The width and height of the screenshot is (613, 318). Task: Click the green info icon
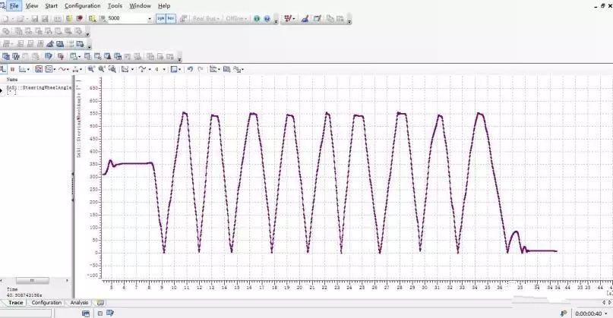point(257,18)
